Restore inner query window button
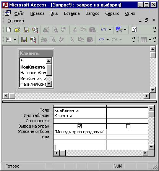This screenshot has width=159, height=171. [146, 20]
